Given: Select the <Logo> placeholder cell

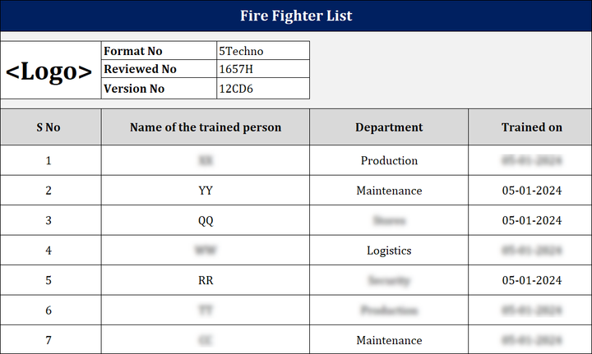Looking at the screenshot, I should tap(49, 71).
